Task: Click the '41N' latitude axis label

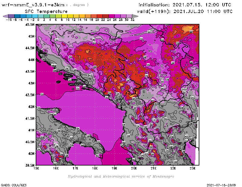Action: (x=31, y=130)
